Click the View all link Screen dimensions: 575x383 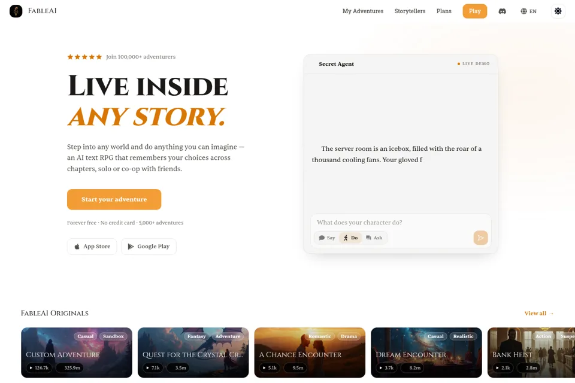539,314
